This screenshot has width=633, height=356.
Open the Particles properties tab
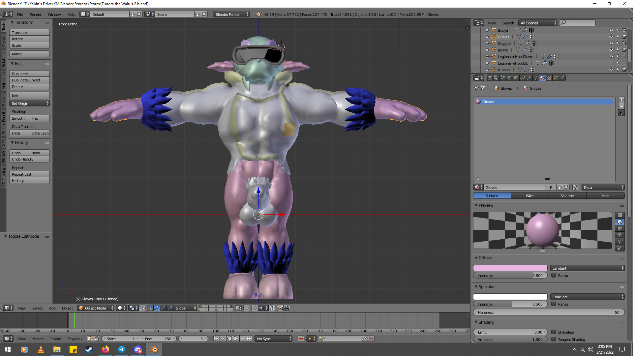(x=556, y=78)
